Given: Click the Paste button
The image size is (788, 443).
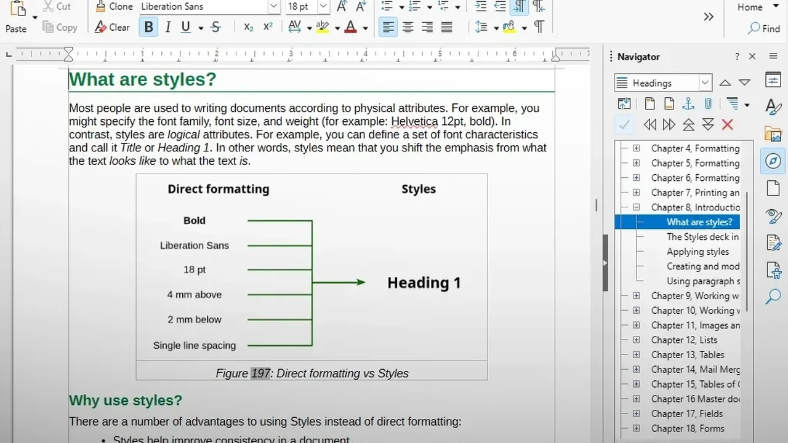Looking at the screenshot, I should click(x=16, y=17).
